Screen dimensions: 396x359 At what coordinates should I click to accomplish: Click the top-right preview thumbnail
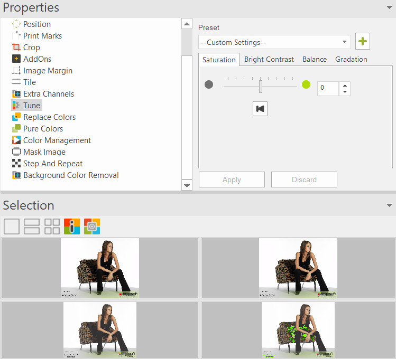(298, 268)
